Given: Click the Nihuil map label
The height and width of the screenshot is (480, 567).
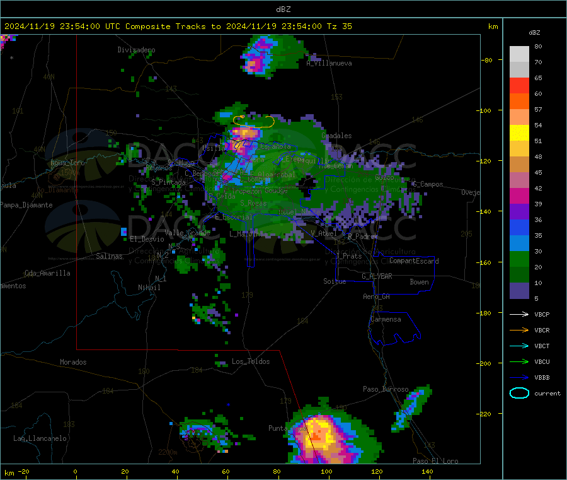Looking at the screenshot, I should [149, 288].
